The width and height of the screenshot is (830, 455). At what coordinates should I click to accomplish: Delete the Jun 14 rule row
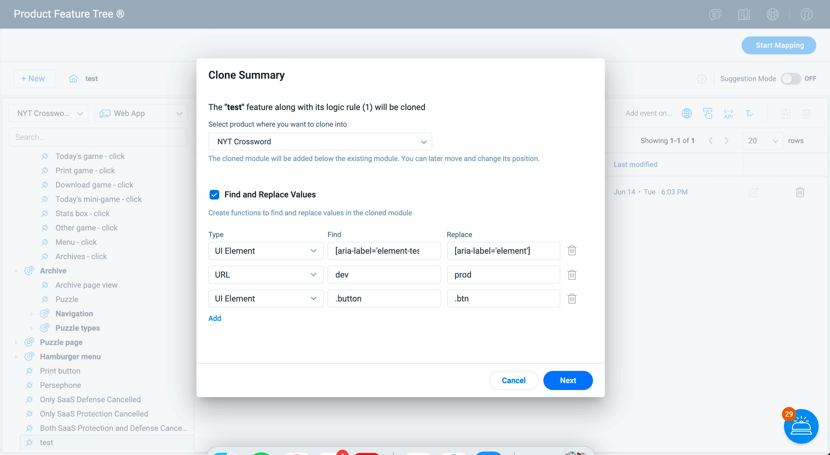point(800,192)
